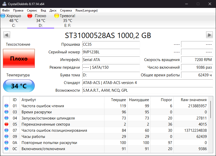The height and width of the screenshot is (156, 216).
Task: Open the Сервис menu
Action: click(x=32, y=10)
